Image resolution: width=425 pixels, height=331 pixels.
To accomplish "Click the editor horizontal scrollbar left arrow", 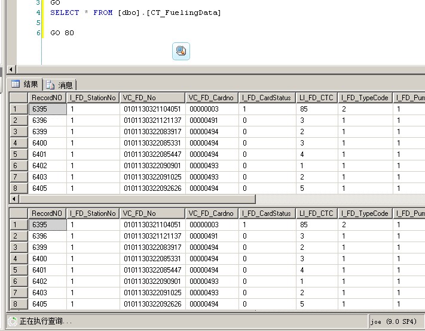I will [x=11, y=70].
